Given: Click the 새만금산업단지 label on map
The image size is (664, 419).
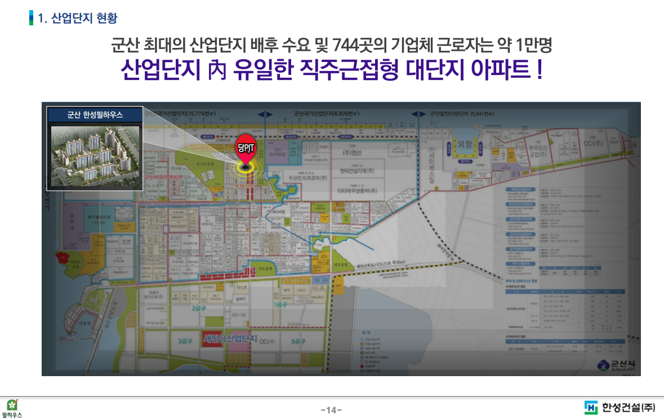Looking at the screenshot, I should [230, 338].
